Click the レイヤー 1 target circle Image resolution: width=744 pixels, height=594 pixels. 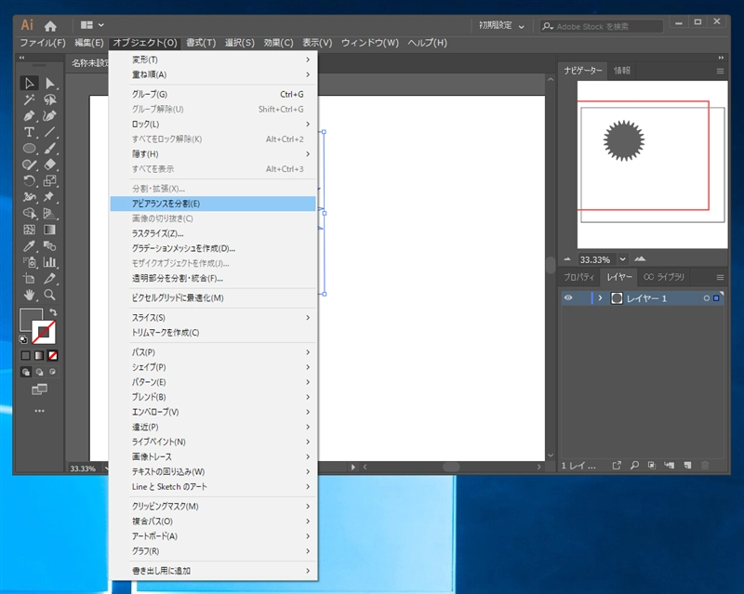pos(707,298)
